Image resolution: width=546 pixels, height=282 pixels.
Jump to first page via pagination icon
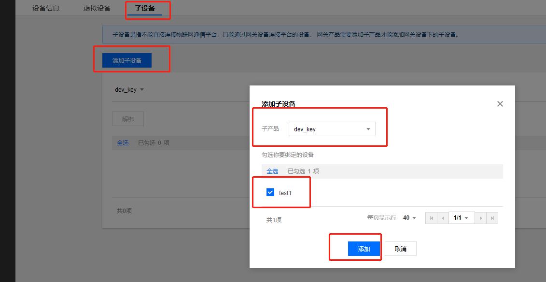pyautogui.click(x=431, y=218)
